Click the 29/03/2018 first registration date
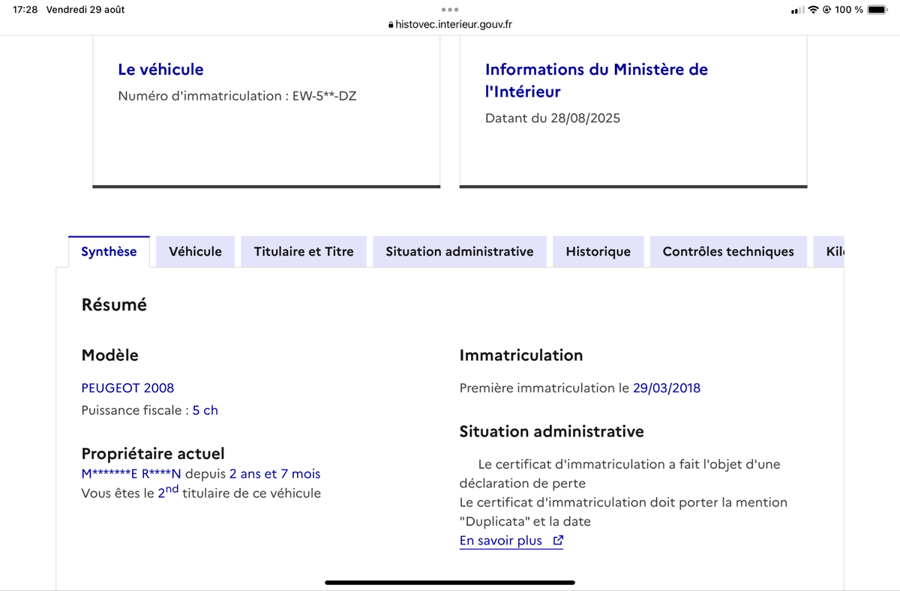The height and width of the screenshot is (591, 900). click(x=667, y=388)
